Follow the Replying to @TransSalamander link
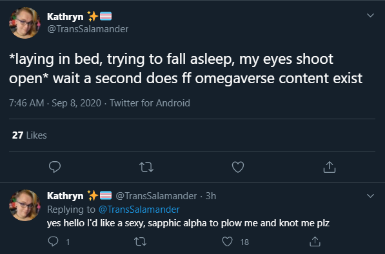 139,210
